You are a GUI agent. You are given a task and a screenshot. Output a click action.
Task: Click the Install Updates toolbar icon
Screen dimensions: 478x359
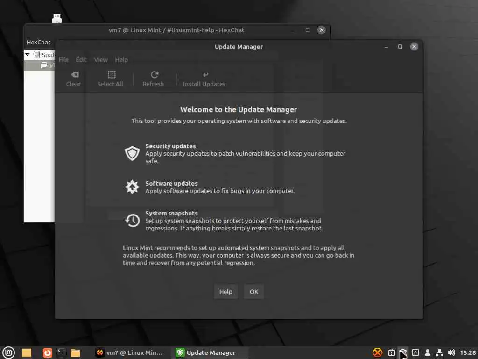tap(205, 75)
